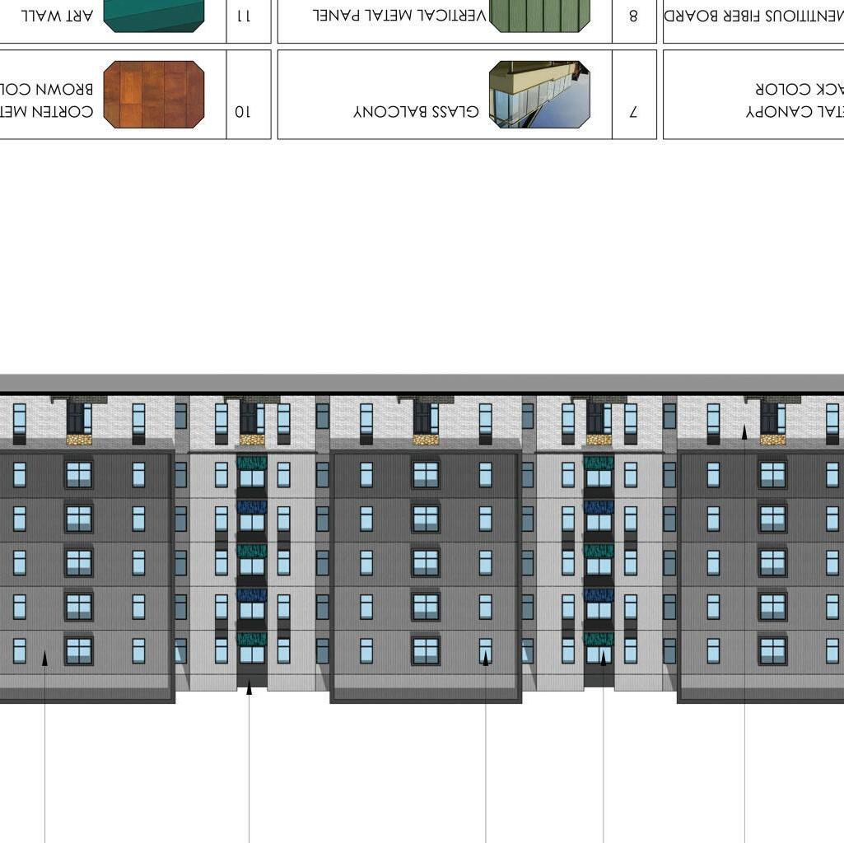Click the teal Art Wall material swatch

click(x=154, y=16)
